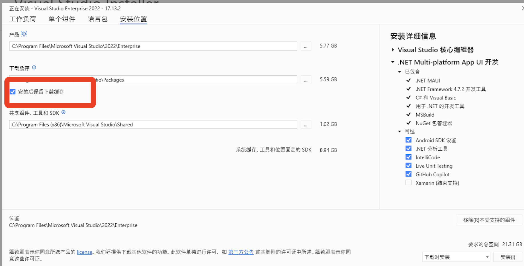Disable the Android SDK 设置 optional component
The width and height of the screenshot is (524, 266).
[408, 140]
